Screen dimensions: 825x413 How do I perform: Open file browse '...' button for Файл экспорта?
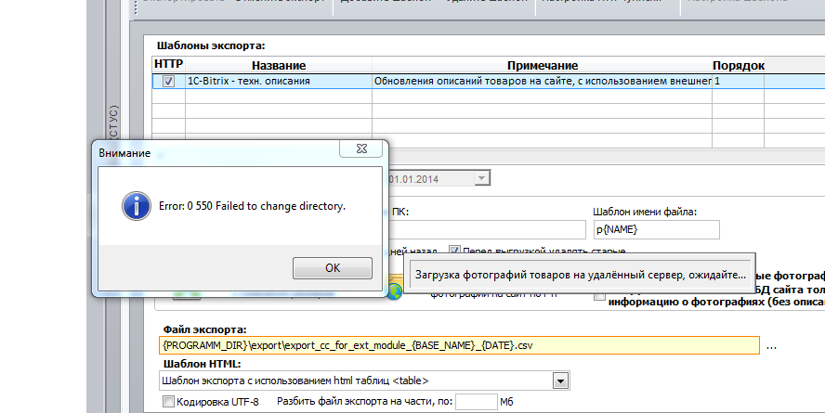click(771, 346)
